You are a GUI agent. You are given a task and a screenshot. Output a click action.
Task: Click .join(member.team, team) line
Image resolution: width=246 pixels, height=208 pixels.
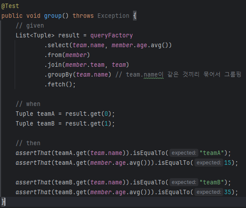click(87, 65)
